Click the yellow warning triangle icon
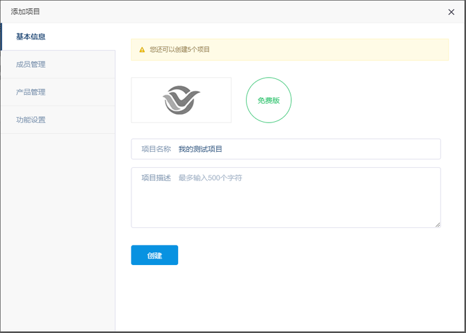Screen dimensions: 466x333 (142, 50)
